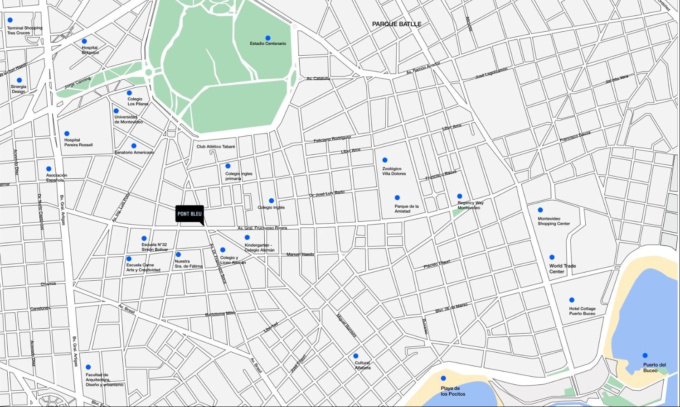Click the Terminal Shopping Tres Cruces dot
The width and height of the screenshot is (680, 407).
[10, 20]
